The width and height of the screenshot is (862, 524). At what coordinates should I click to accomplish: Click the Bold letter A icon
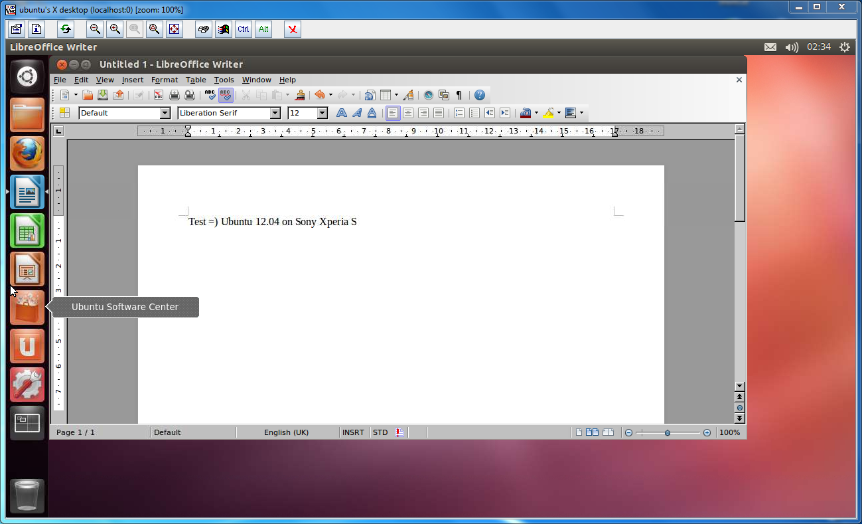[341, 113]
